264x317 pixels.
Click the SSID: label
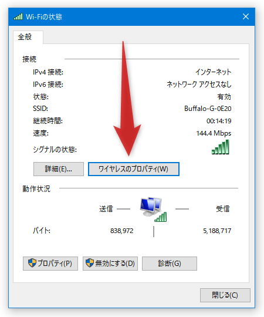click(40, 109)
